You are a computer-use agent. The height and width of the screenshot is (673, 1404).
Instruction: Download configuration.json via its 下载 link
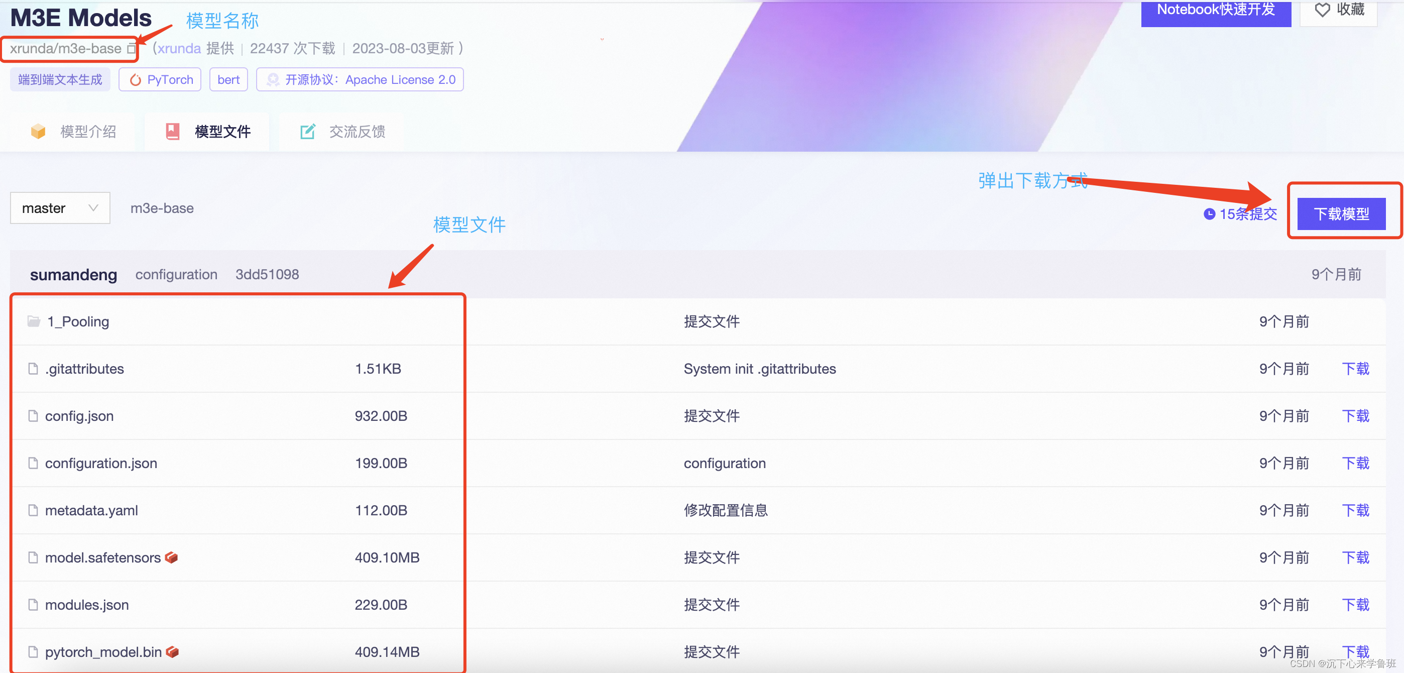(x=1355, y=463)
